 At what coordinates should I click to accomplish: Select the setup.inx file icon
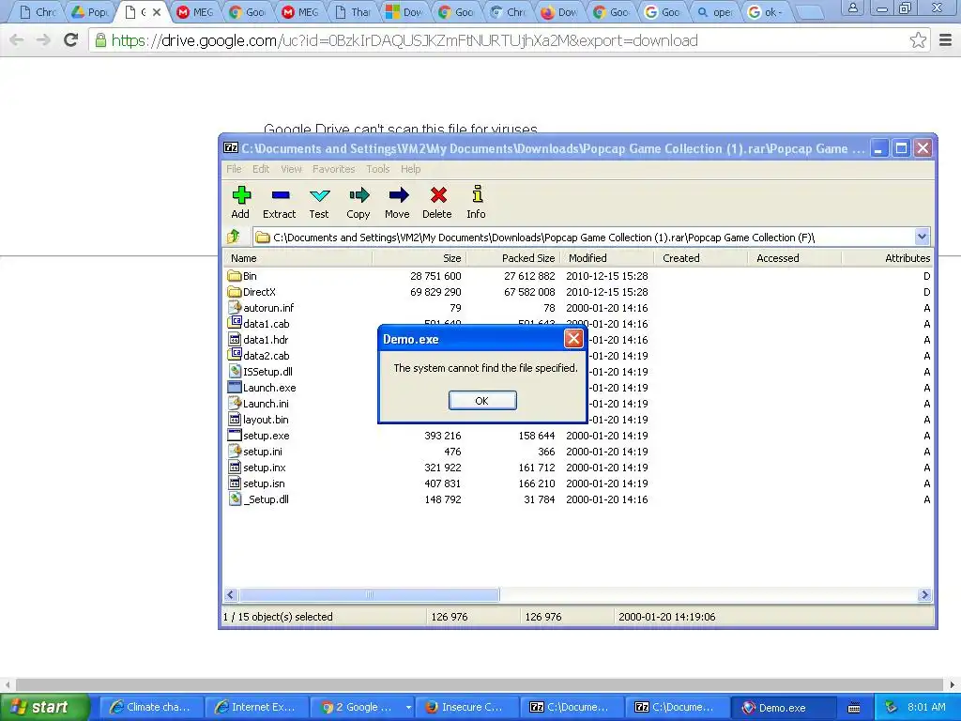point(234,468)
